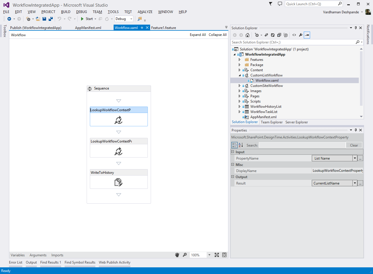Open the BUILD menu

[66, 12]
